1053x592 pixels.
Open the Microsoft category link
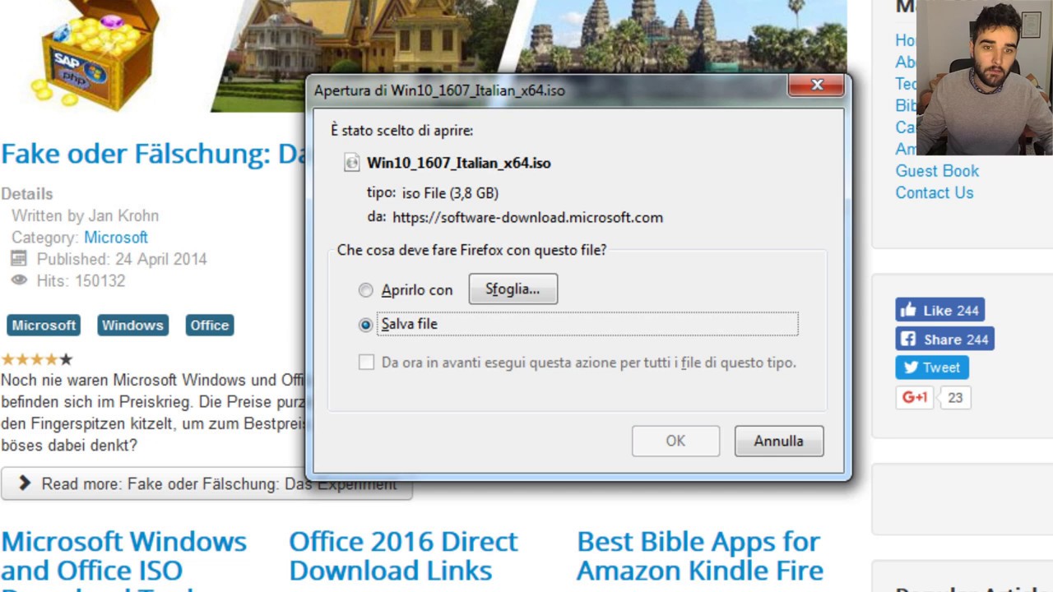point(116,238)
